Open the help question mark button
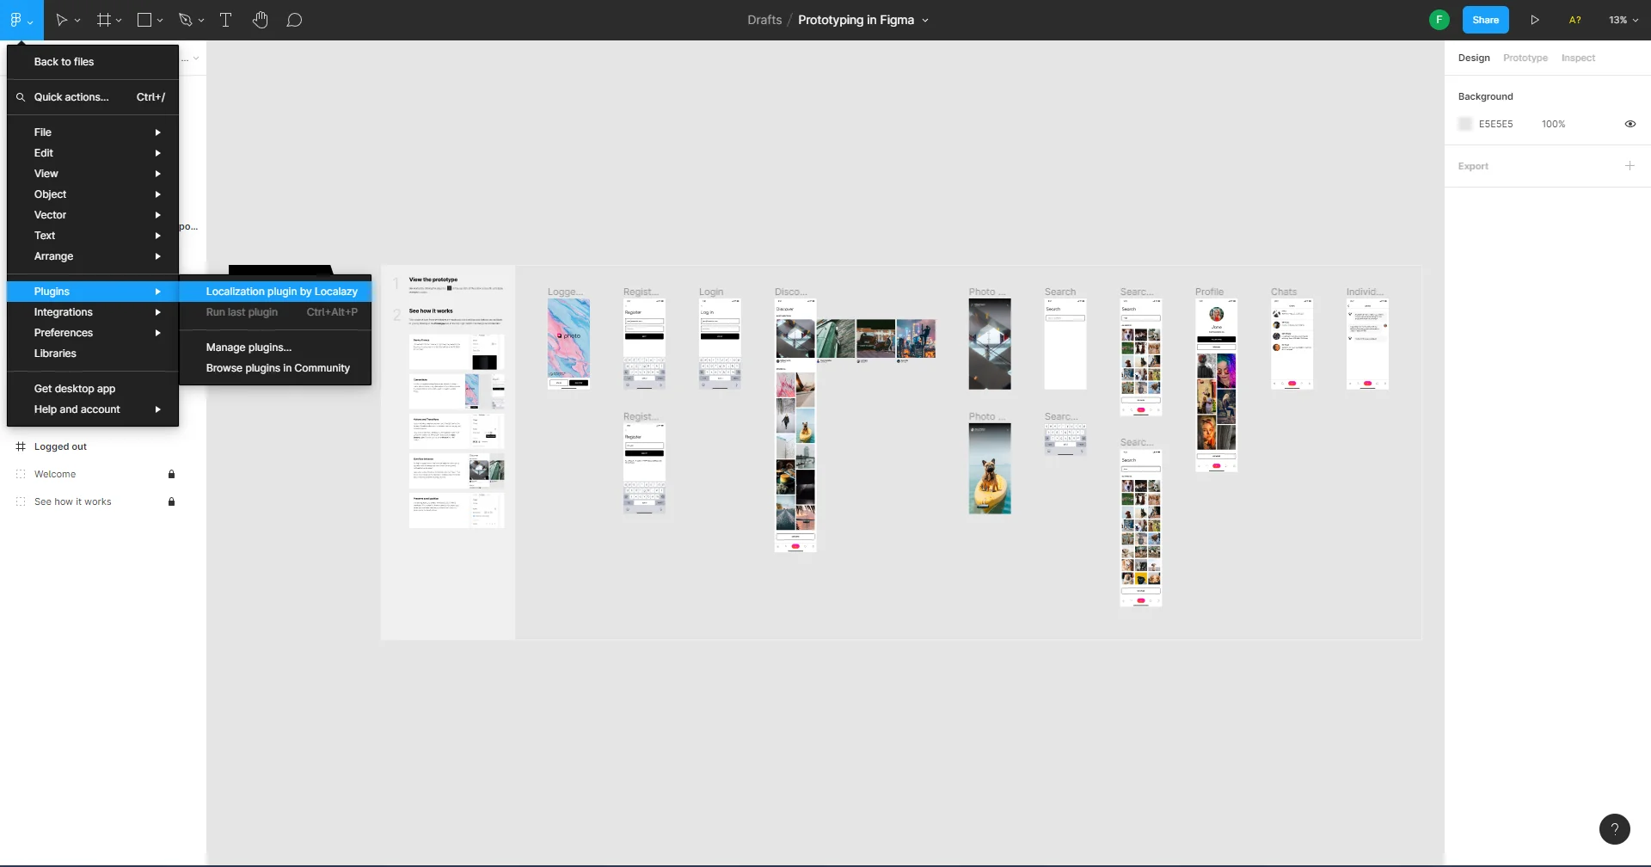Image resolution: width=1651 pixels, height=867 pixels. pyautogui.click(x=1614, y=829)
